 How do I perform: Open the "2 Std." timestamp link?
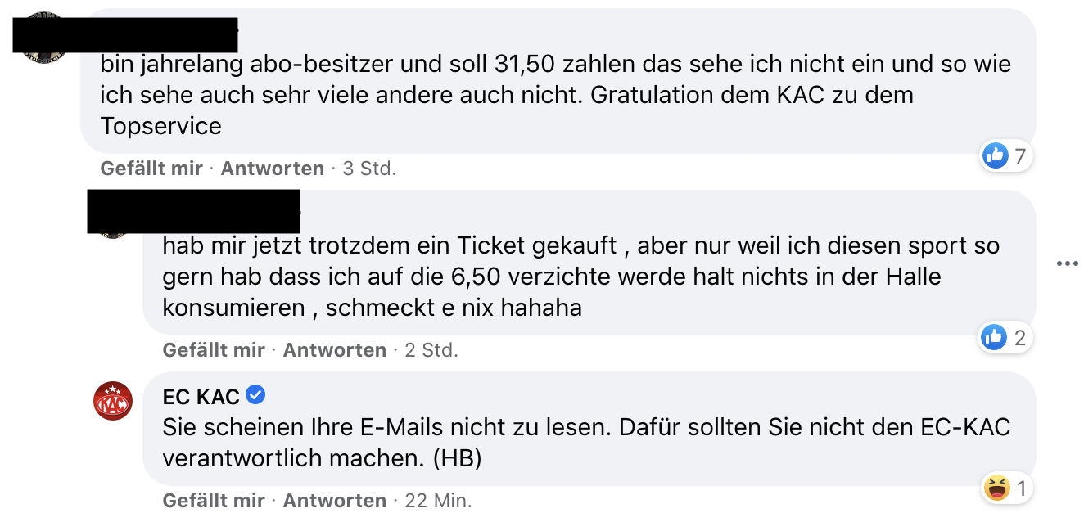click(x=431, y=350)
